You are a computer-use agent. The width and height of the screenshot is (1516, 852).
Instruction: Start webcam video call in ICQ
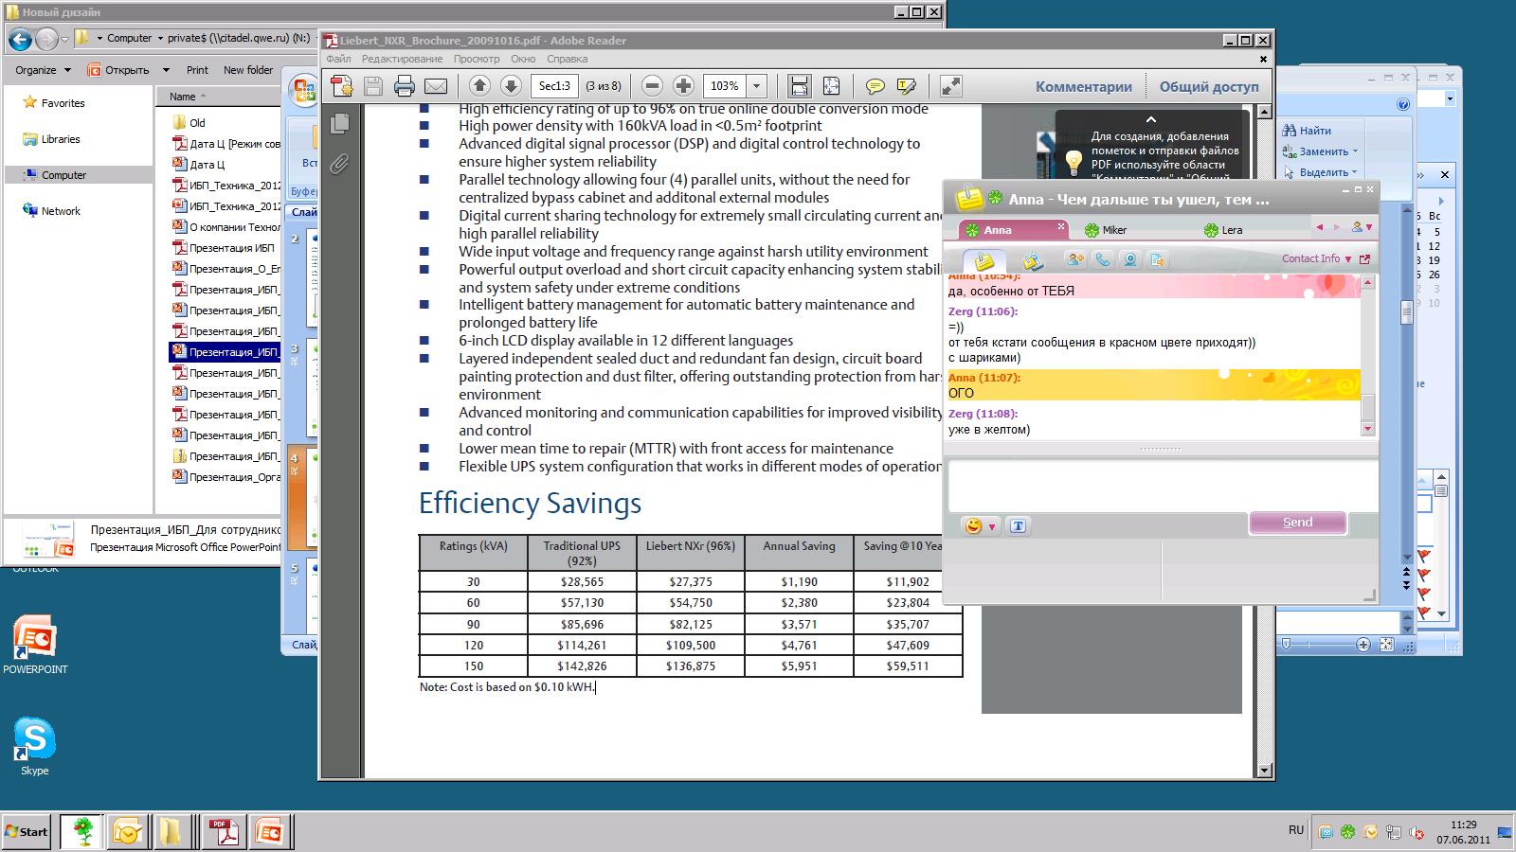point(1130,259)
